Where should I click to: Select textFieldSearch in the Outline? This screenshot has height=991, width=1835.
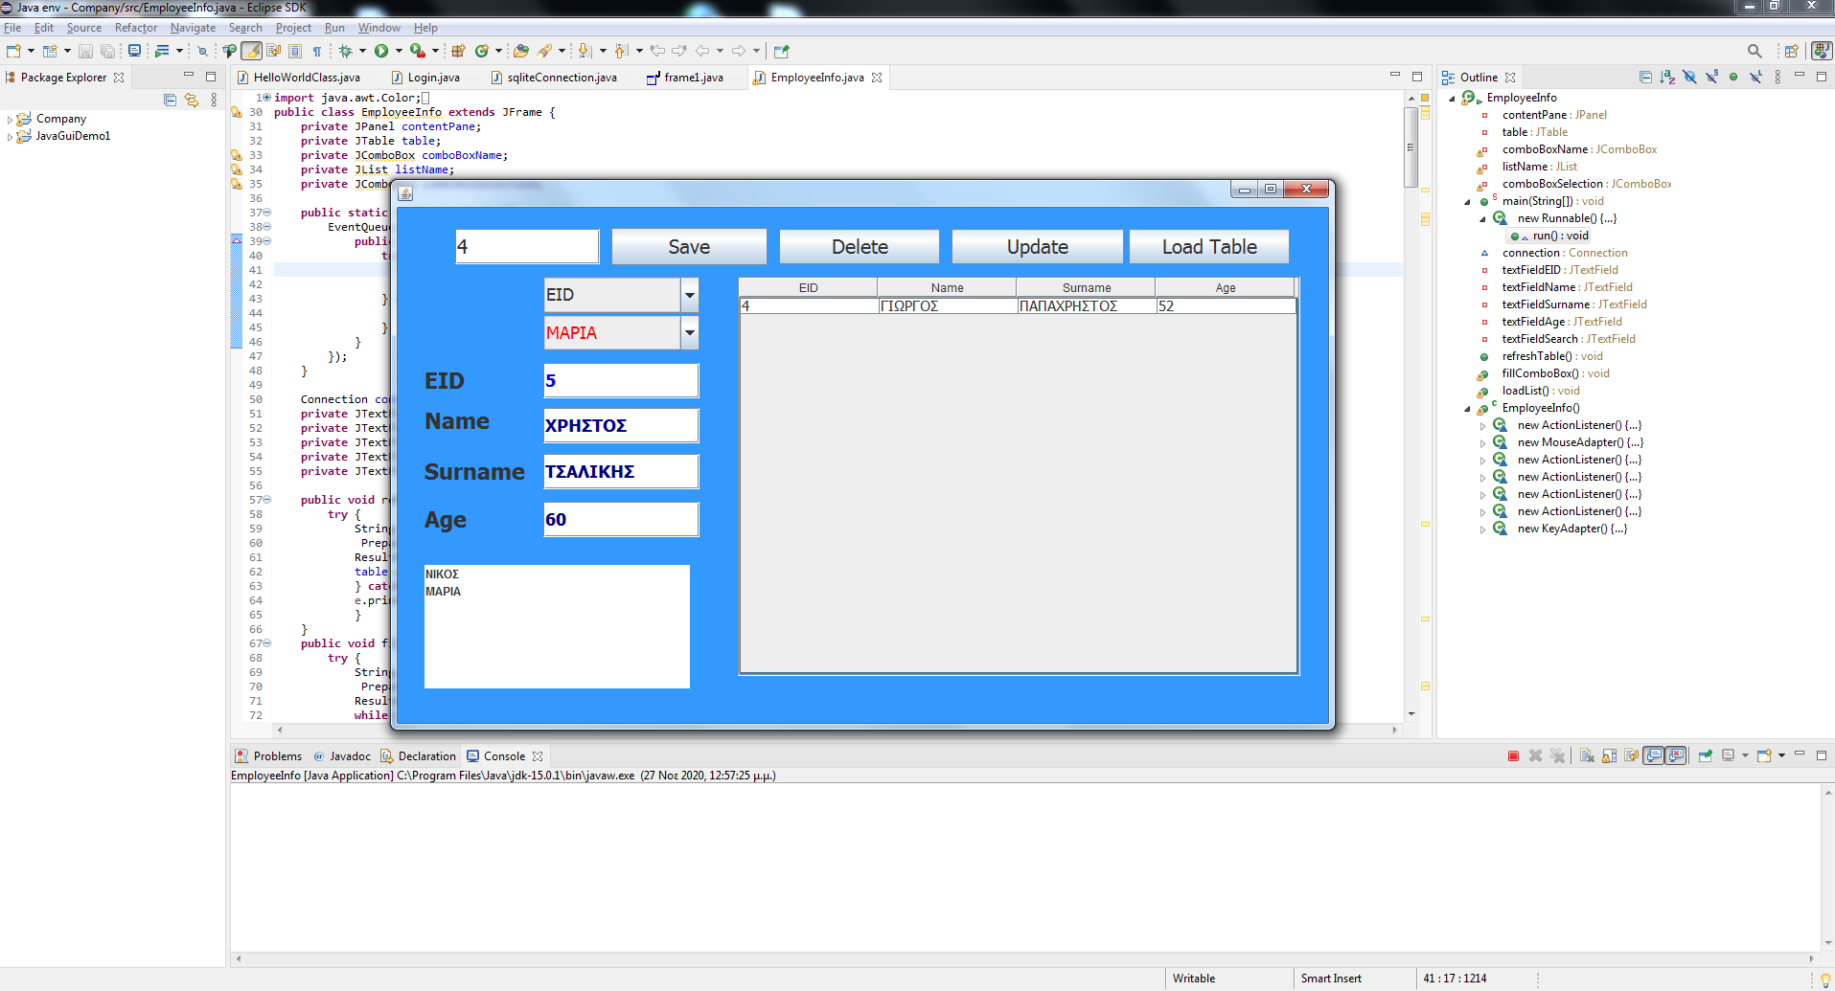pyautogui.click(x=1569, y=339)
